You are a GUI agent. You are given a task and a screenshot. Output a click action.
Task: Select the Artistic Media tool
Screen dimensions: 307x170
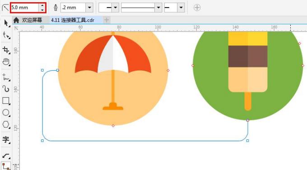coord(6,89)
